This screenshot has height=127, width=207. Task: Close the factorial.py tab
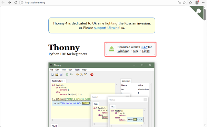[x=65, y=81]
